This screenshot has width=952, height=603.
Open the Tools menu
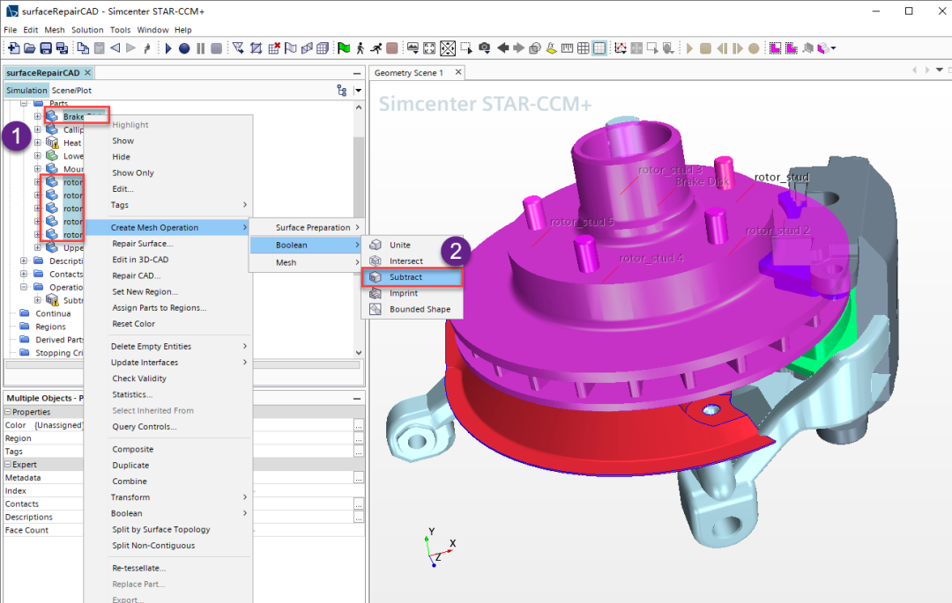pyautogui.click(x=120, y=30)
